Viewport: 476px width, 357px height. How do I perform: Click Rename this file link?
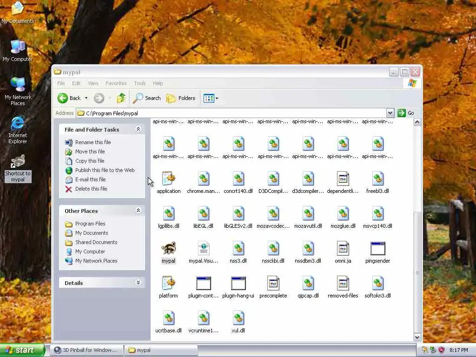pos(93,142)
